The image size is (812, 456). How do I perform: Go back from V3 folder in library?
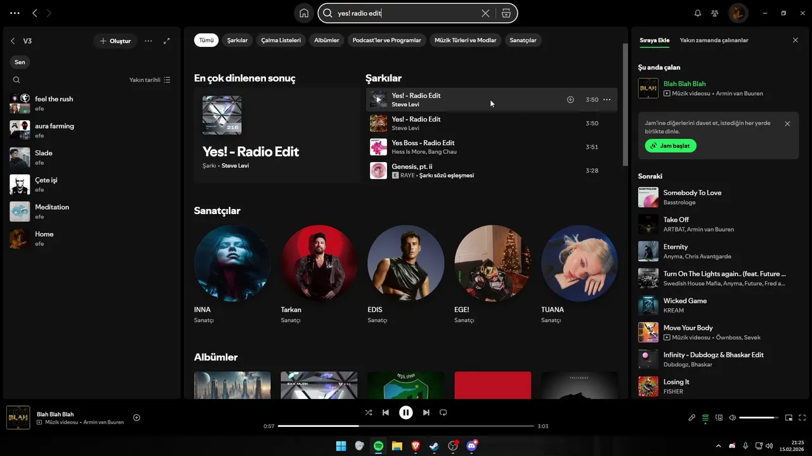13,41
